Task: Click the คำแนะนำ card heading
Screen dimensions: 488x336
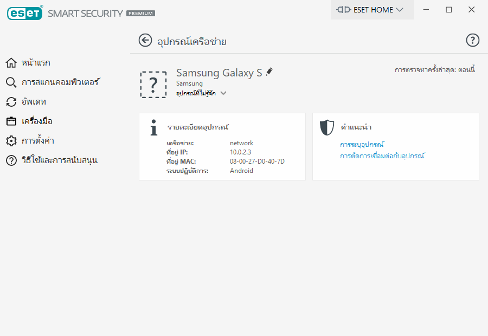Action: 356,127
